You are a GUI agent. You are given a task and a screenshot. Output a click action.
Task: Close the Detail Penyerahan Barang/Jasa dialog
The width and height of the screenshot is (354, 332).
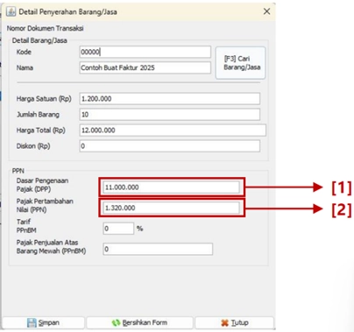(266, 11)
